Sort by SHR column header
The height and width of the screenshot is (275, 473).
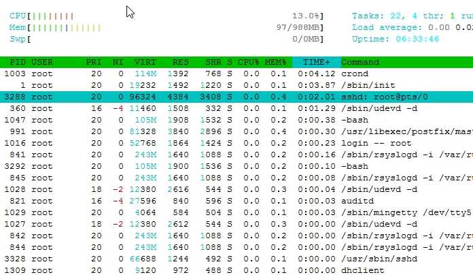(213, 62)
